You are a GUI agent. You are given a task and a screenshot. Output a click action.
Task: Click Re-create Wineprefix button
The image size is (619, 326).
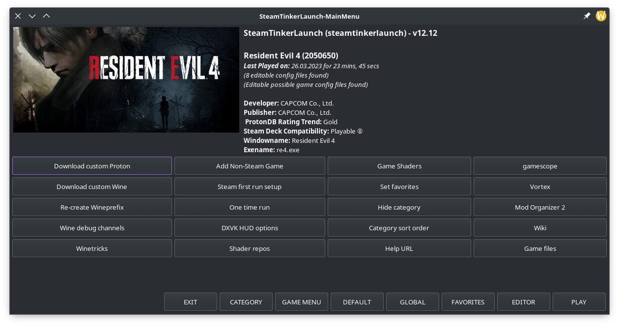pyautogui.click(x=92, y=207)
